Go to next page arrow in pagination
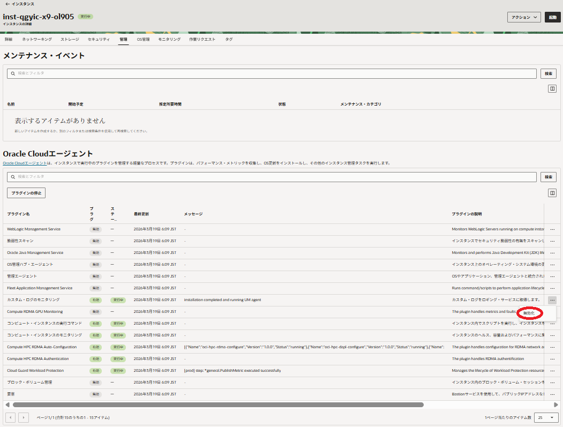This screenshot has width=563, height=427. 23,417
